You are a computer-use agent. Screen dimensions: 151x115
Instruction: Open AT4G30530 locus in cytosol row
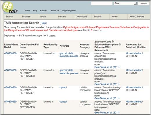(x=10, y=87)
